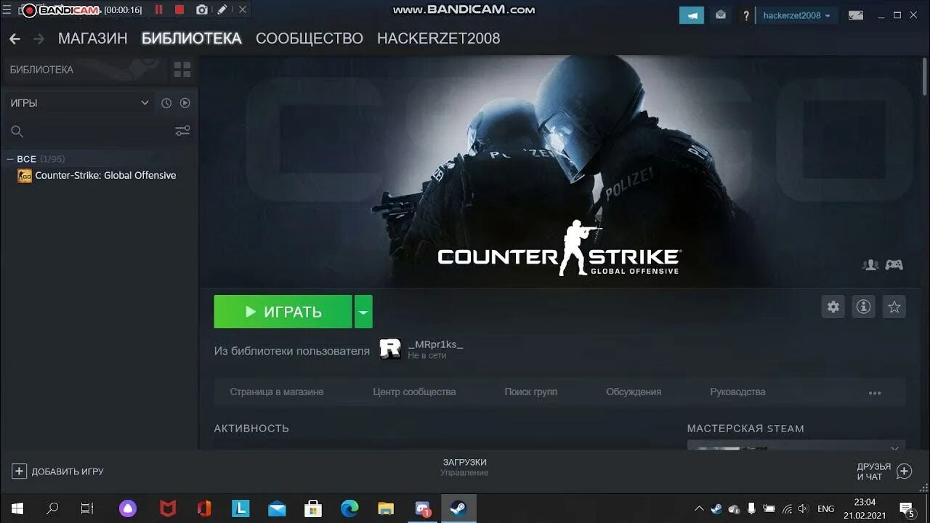
Task: Pause Bandicam recording
Action: pyautogui.click(x=158, y=10)
